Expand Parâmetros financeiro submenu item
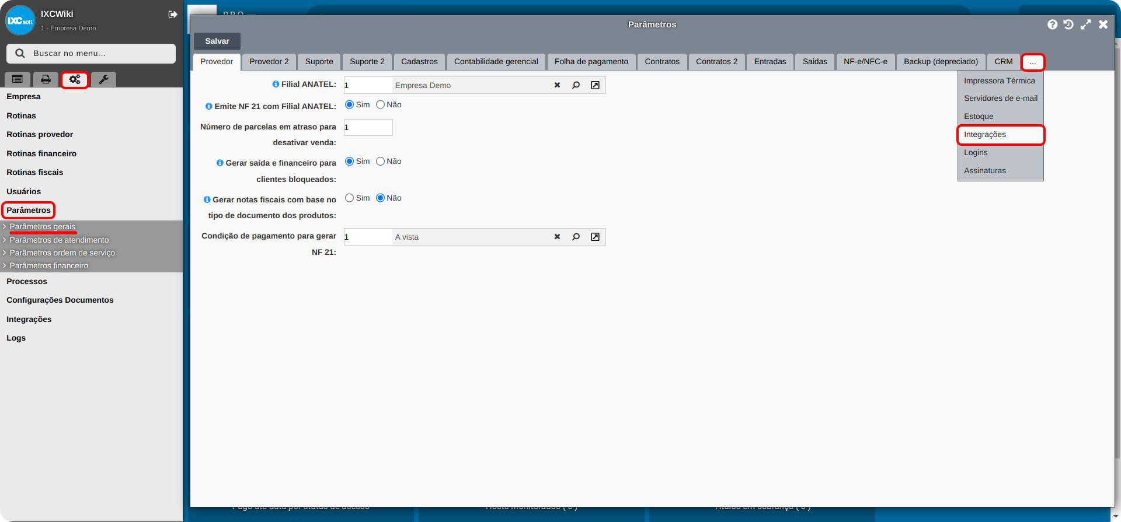This screenshot has width=1121, height=522. coord(49,265)
